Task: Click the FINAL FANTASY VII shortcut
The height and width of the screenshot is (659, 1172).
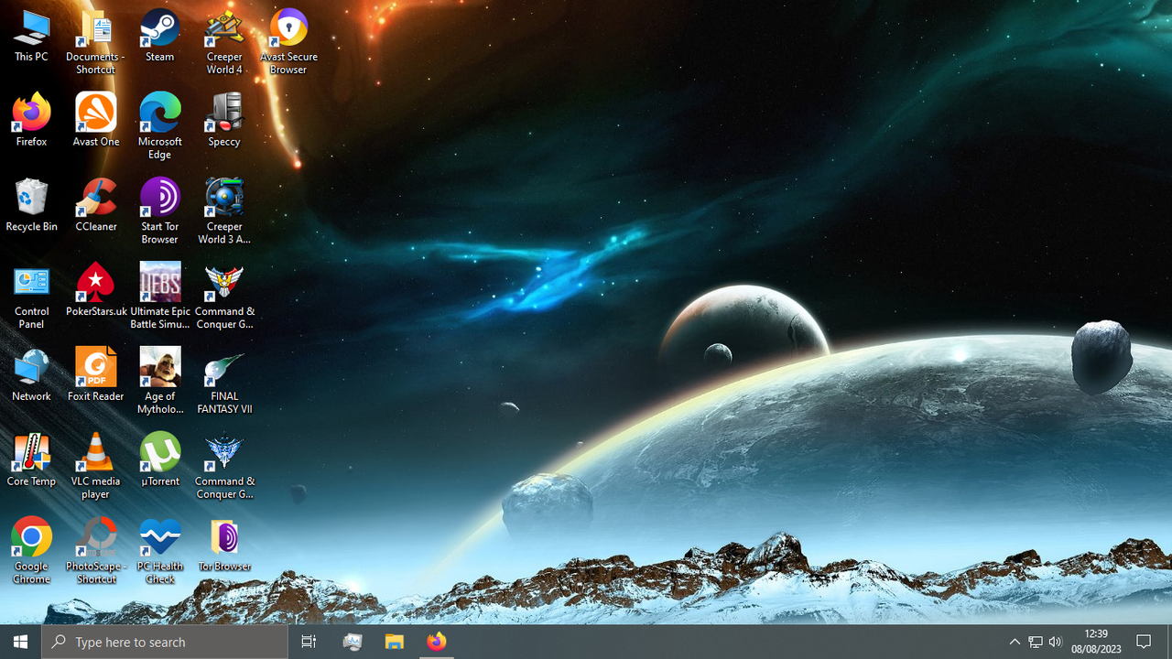Action: [224, 382]
